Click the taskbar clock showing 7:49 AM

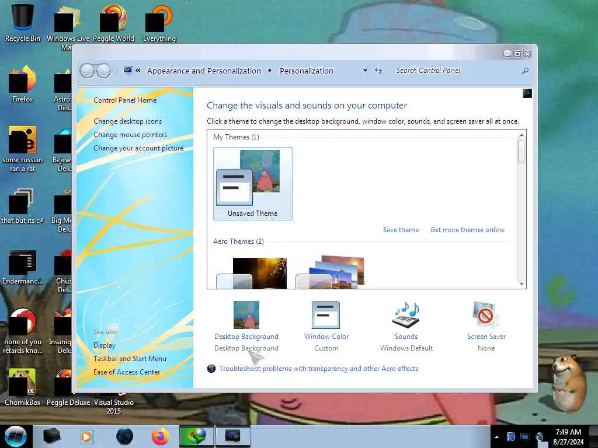pyautogui.click(x=568, y=437)
